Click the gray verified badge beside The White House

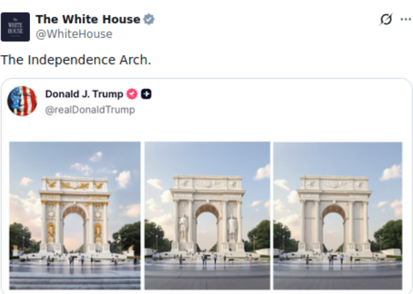[x=149, y=19]
